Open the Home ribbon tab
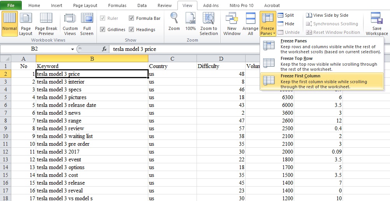The height and width of the screenshot is (201, 390). [x=34, y=5]
